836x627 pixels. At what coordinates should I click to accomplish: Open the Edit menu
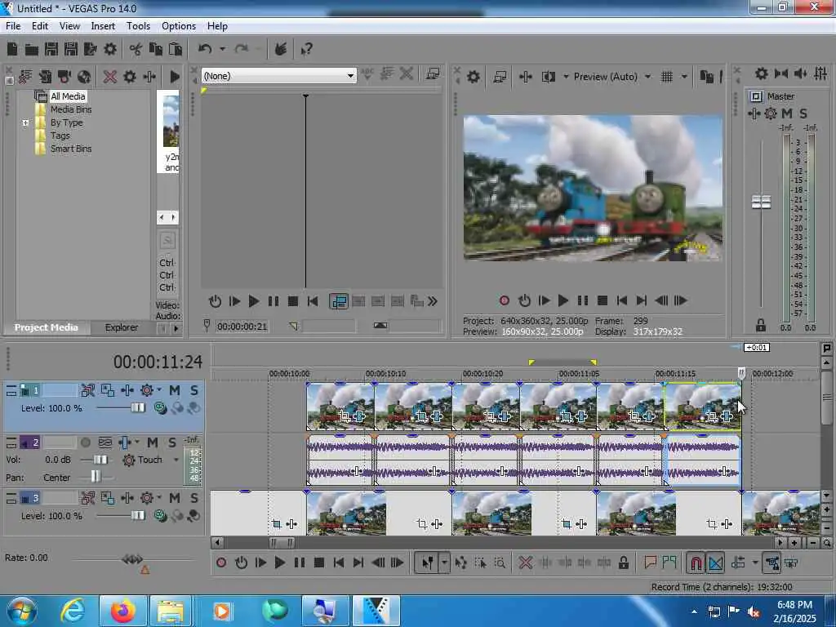click(x=40, y=26)
